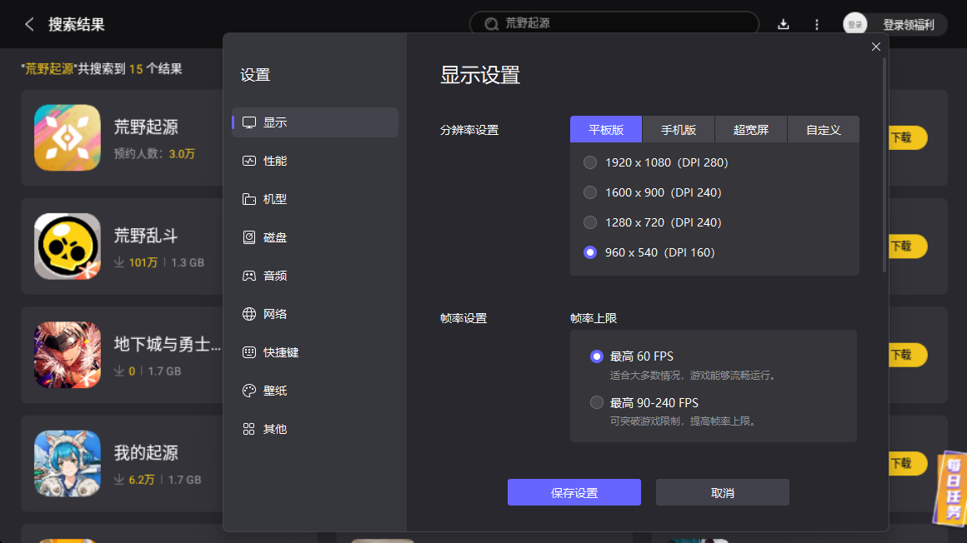Click the 网络 globe icon

249,314
